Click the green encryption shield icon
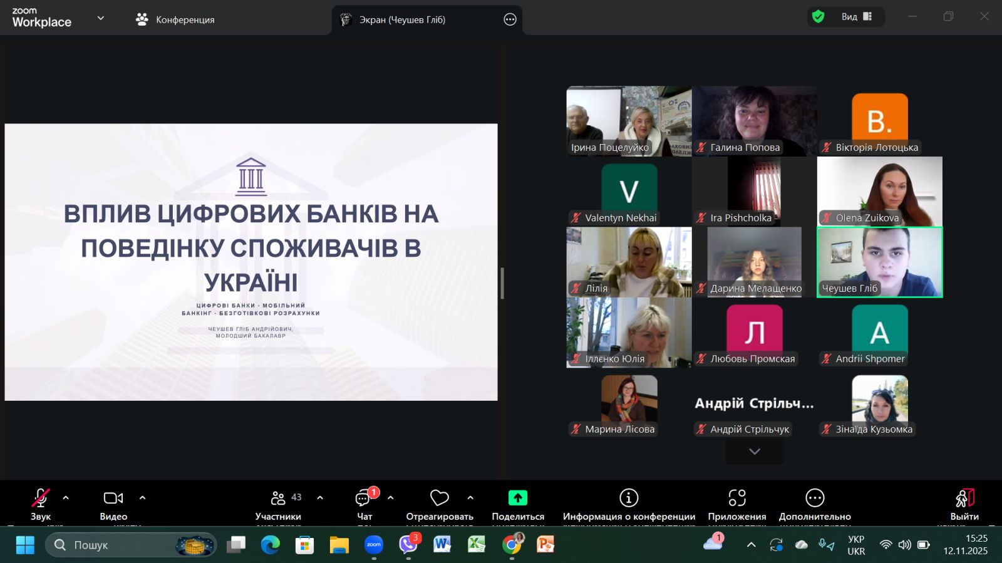The height and width of the screenshot is (563, 1002). click(818, 17)
